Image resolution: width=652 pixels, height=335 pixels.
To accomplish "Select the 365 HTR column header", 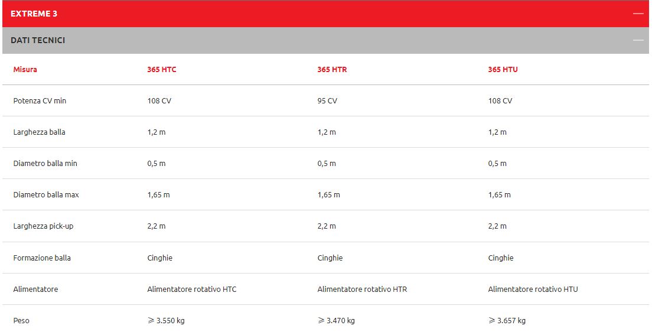I will point(332,69).
